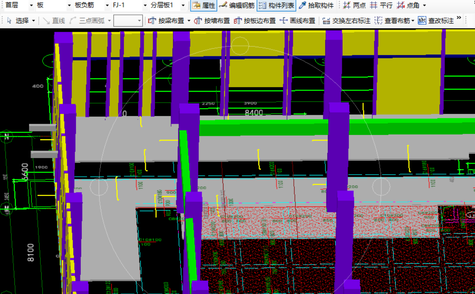
Task: Click the 按板边布置 place-by-slab-edge tool
Action: coord(255,21)
